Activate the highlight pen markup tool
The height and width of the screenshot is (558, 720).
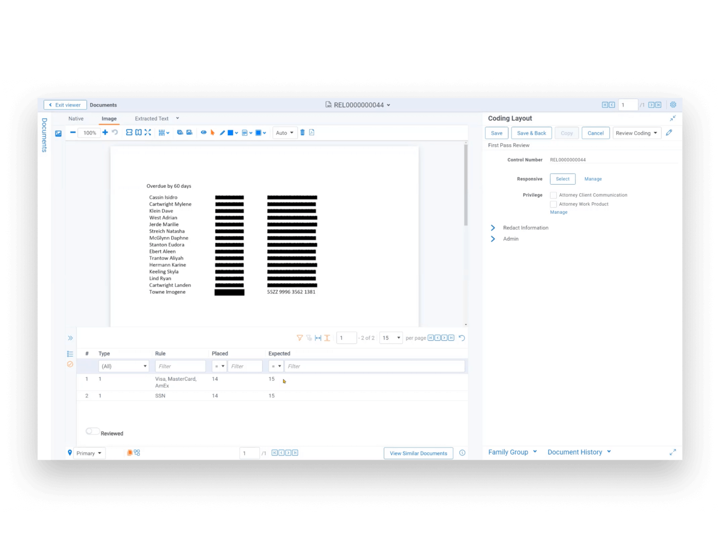pyautogui.click(x=222, y=133)
